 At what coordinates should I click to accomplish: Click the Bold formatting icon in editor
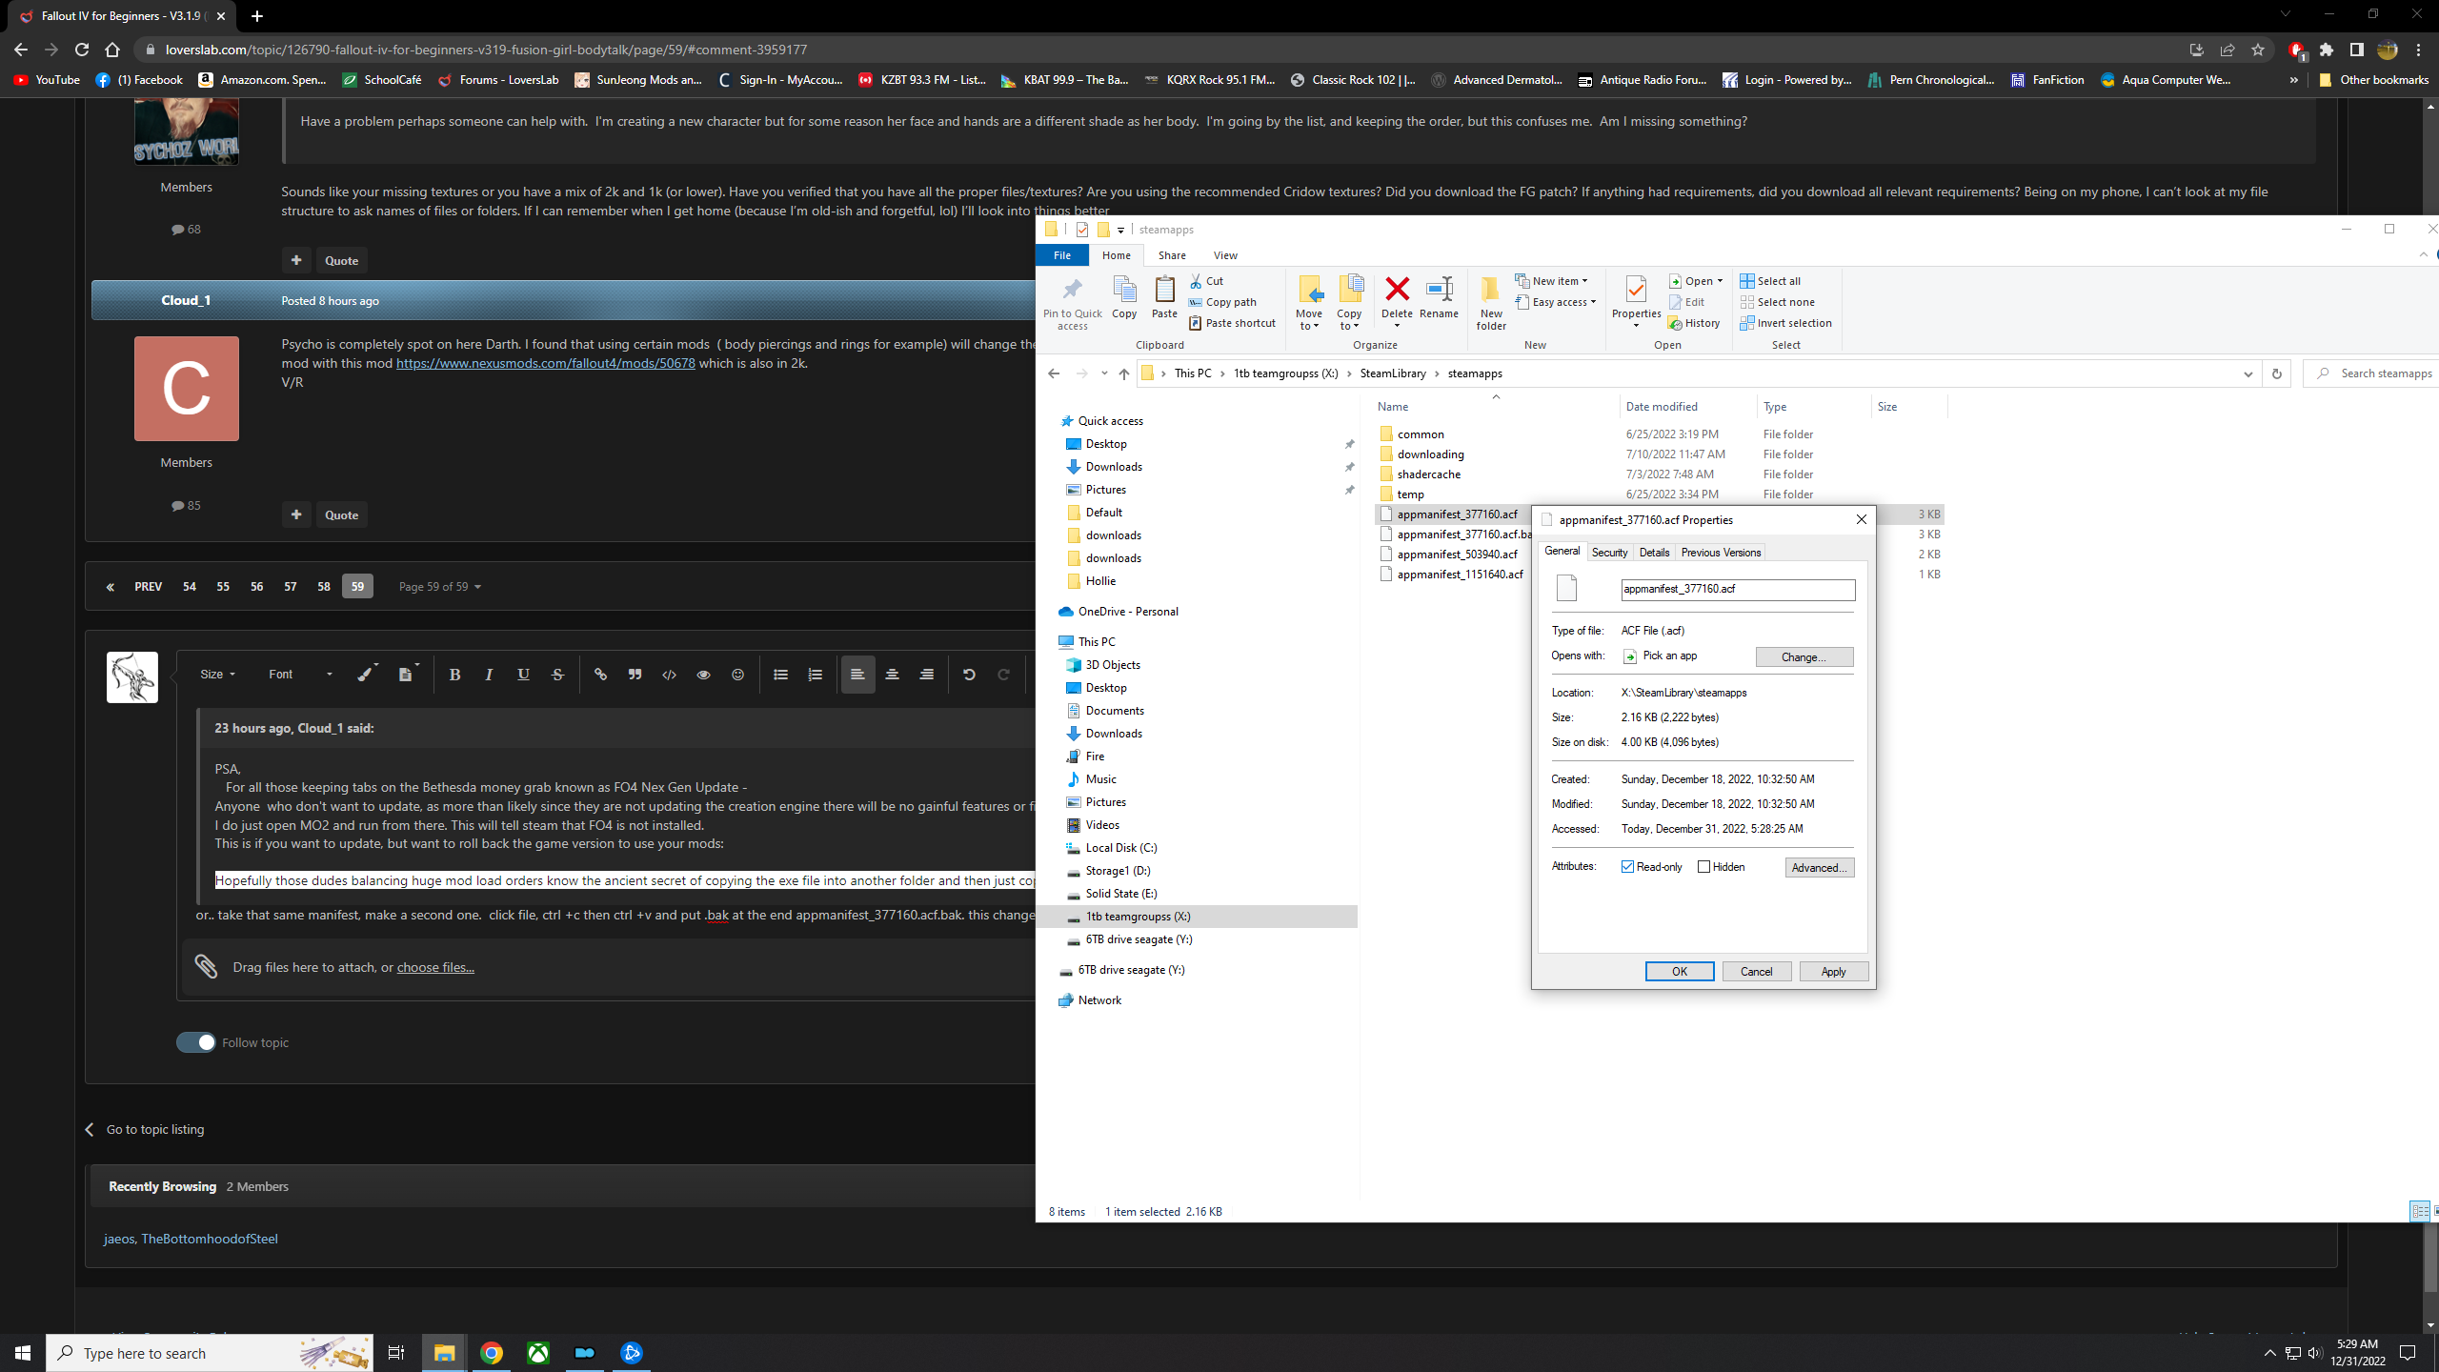point(454,675)
